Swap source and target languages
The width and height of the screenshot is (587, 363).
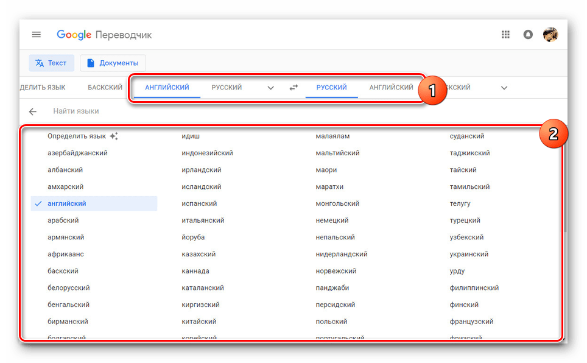coord(293,88)
